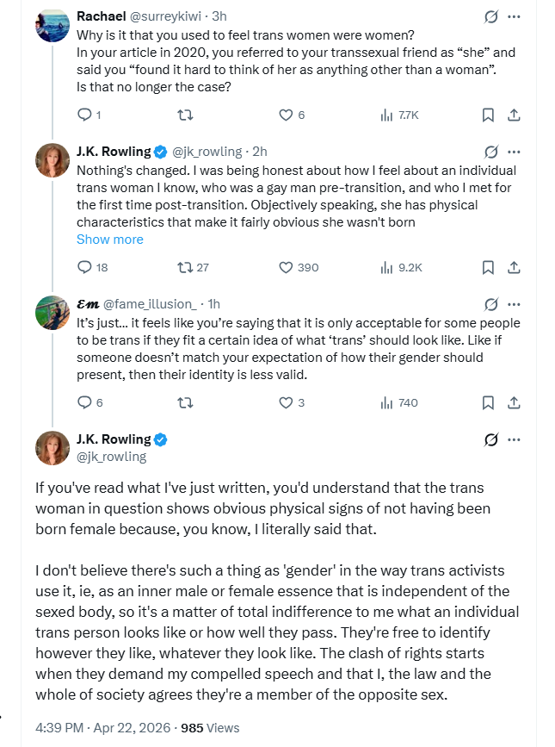
Task: Open @fame_illusion_ profile handle
Action: coord(150,304)
